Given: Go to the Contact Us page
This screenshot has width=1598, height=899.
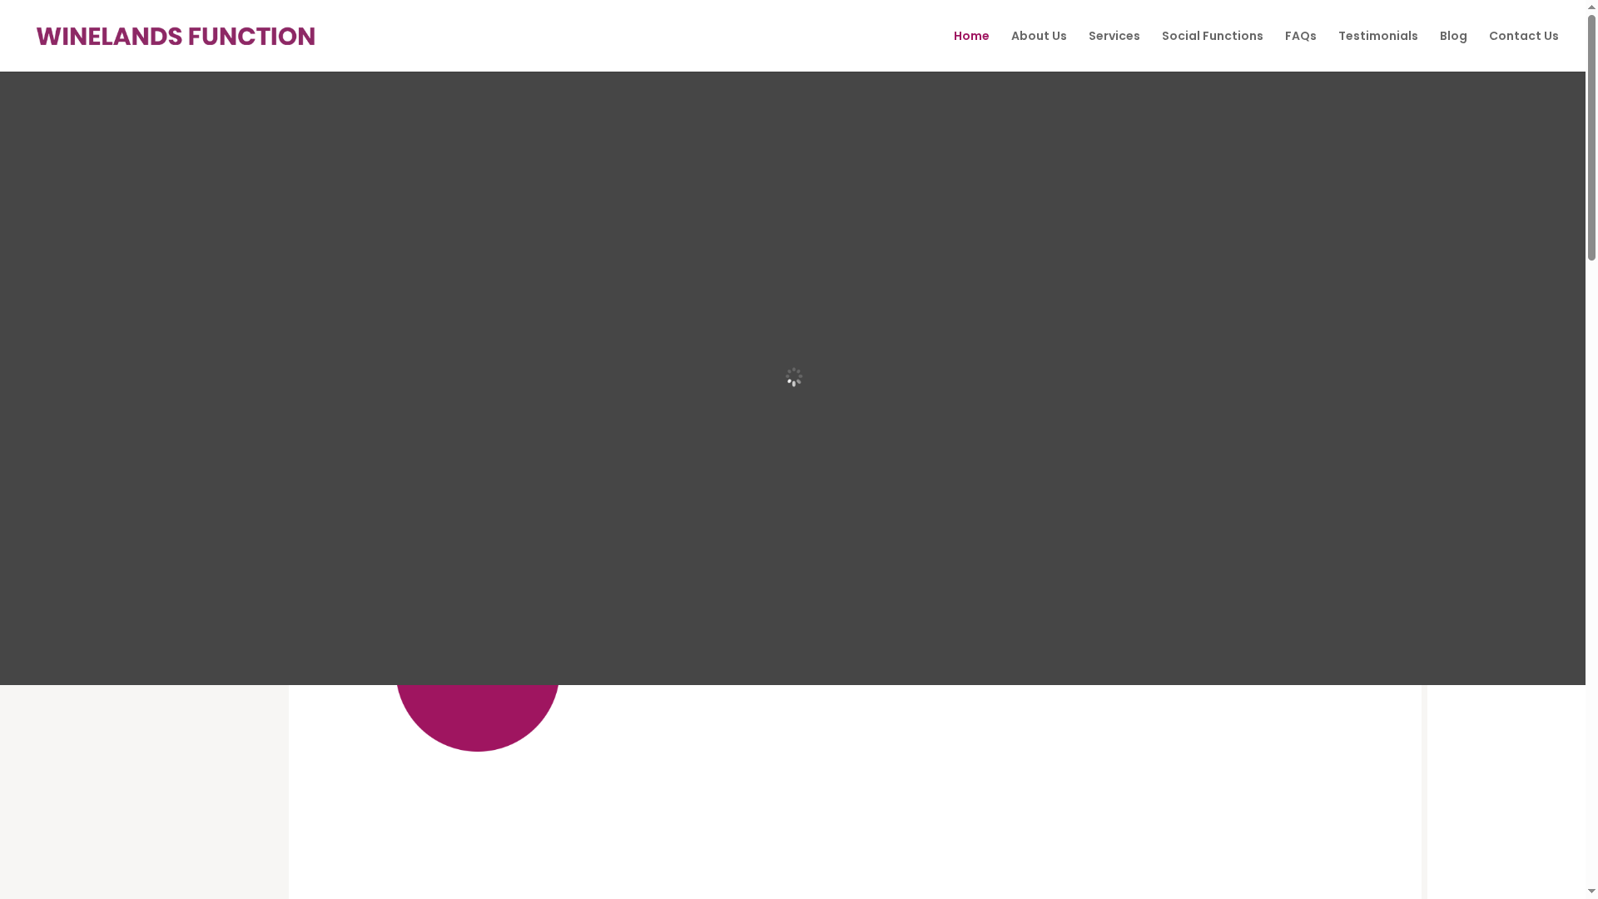Looking at the screenshot, I should (x=1523, y=36).
